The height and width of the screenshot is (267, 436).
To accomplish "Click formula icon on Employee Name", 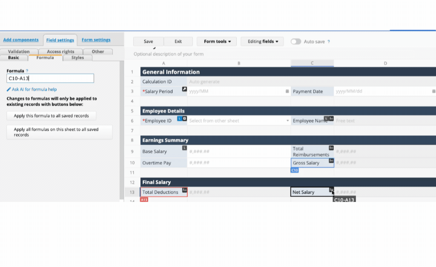I will click(x=331, y=119).
